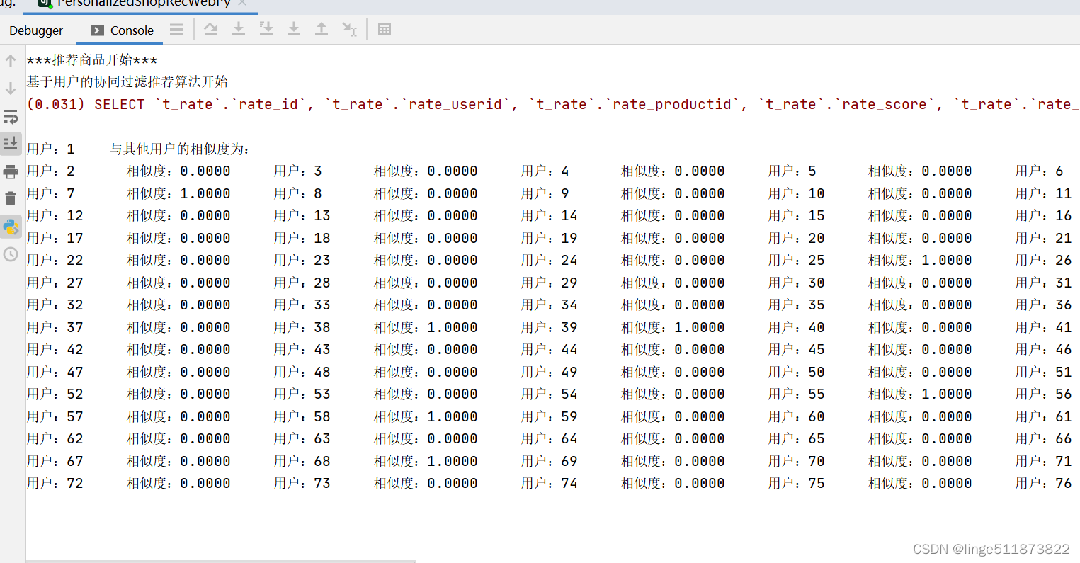This screenshot has width=1080, height=563.
Task: Clear all console output with trash icon
Action: 11,199
